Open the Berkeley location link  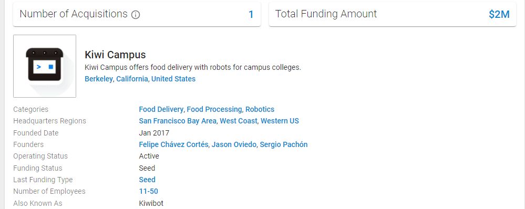pyautogui.click(x=99, y=79)
